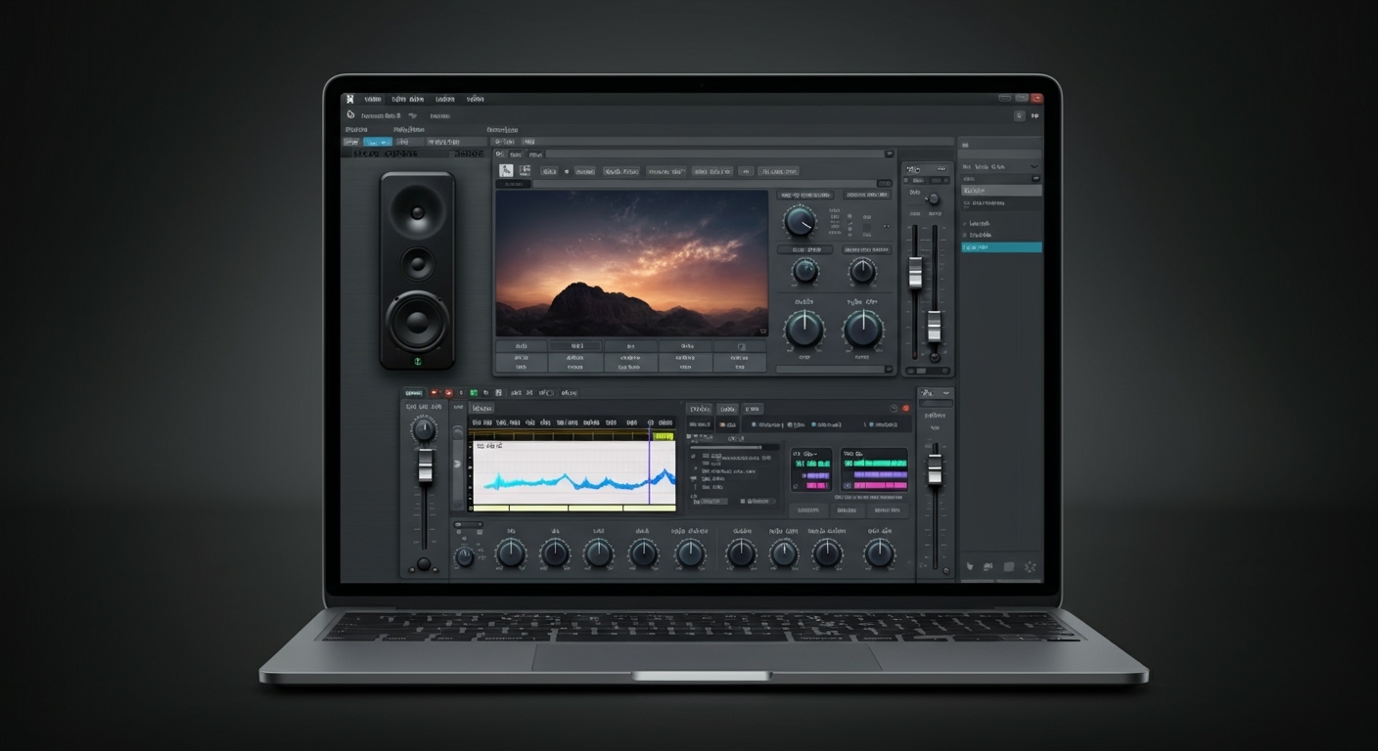
Task: Select the sparkle effects icon in the sidebar footer
Action: tap(1030, 566)
